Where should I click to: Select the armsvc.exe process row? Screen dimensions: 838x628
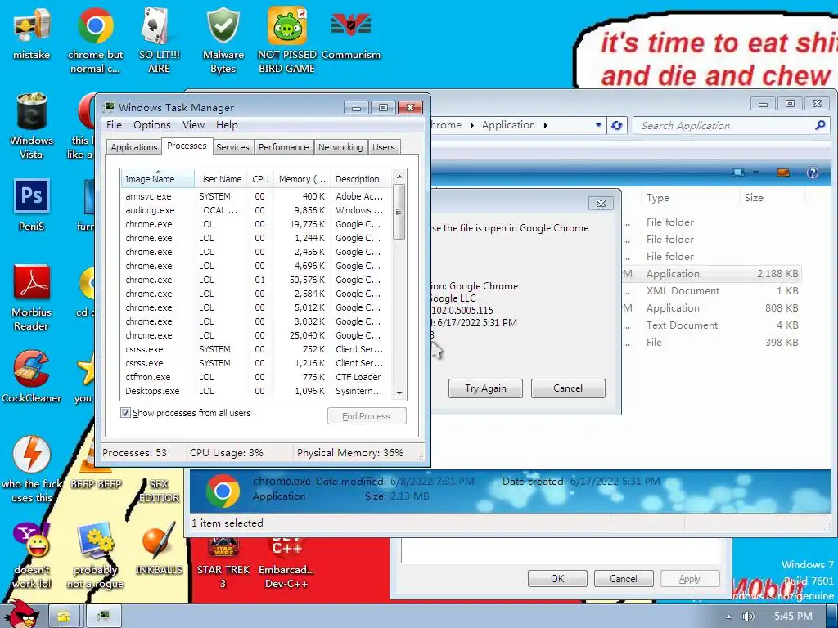256,196
